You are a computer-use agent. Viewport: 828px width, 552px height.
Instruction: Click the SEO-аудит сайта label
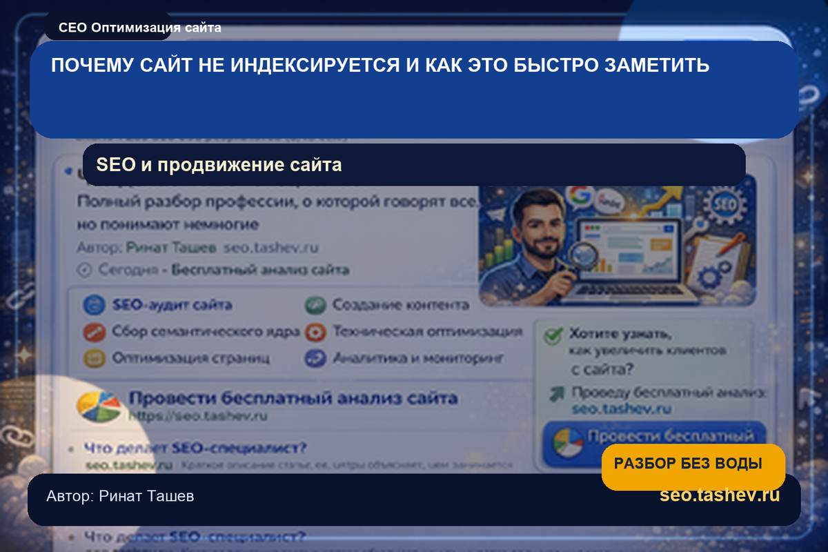171,305
